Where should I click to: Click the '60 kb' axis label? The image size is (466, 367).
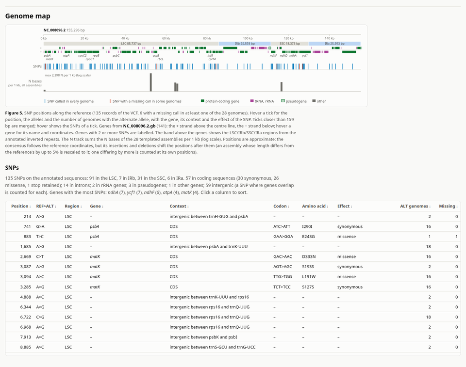click(x=166, y=38)
